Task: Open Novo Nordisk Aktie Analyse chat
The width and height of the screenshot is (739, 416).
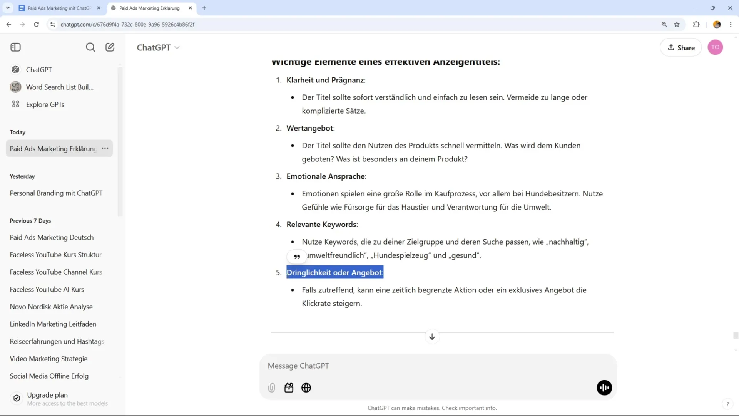Action: pyautogui.click(x=60, y=307)
